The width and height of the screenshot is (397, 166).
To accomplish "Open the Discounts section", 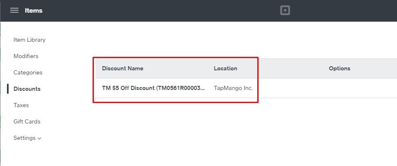I will (x=27, y=89).
